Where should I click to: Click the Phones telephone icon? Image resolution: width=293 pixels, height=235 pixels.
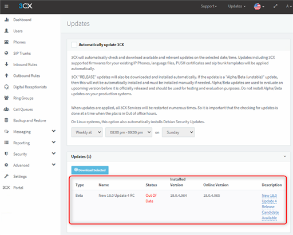coord(6,42)
